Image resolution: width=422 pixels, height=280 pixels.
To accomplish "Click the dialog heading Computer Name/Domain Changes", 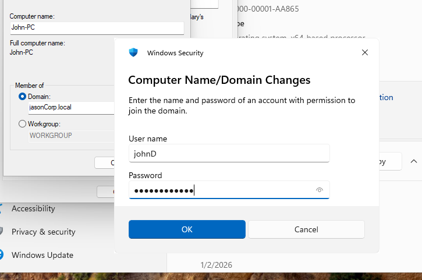I will [219, 80].
